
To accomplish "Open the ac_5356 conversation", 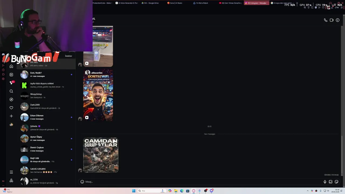I will pyautogui.click(x=46, y=181).
